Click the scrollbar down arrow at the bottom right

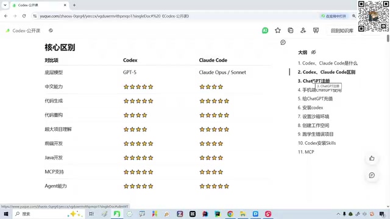click(388, 207)
